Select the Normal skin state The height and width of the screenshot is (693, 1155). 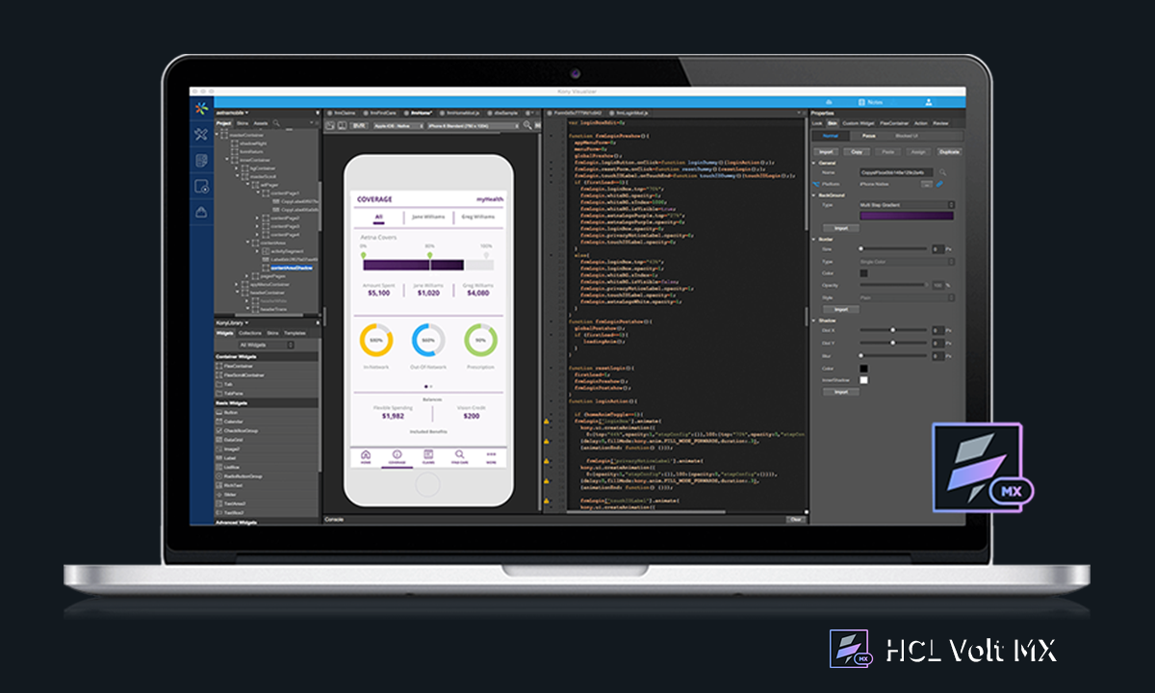(830, 137)
